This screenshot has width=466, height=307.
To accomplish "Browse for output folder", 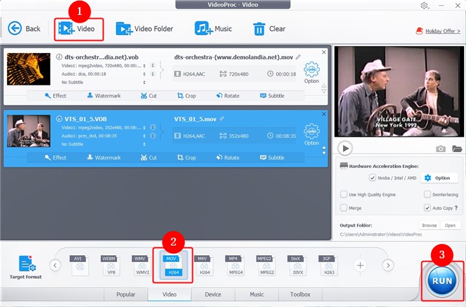I will point(430,225).
